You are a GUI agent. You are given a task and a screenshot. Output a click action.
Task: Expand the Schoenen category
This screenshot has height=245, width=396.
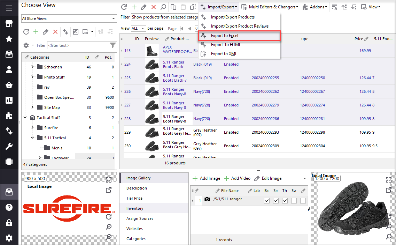(x=32, y=67)
